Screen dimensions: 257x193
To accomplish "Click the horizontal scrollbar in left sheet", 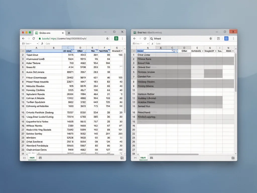I will pyautogui.click(x=75, y=154).
